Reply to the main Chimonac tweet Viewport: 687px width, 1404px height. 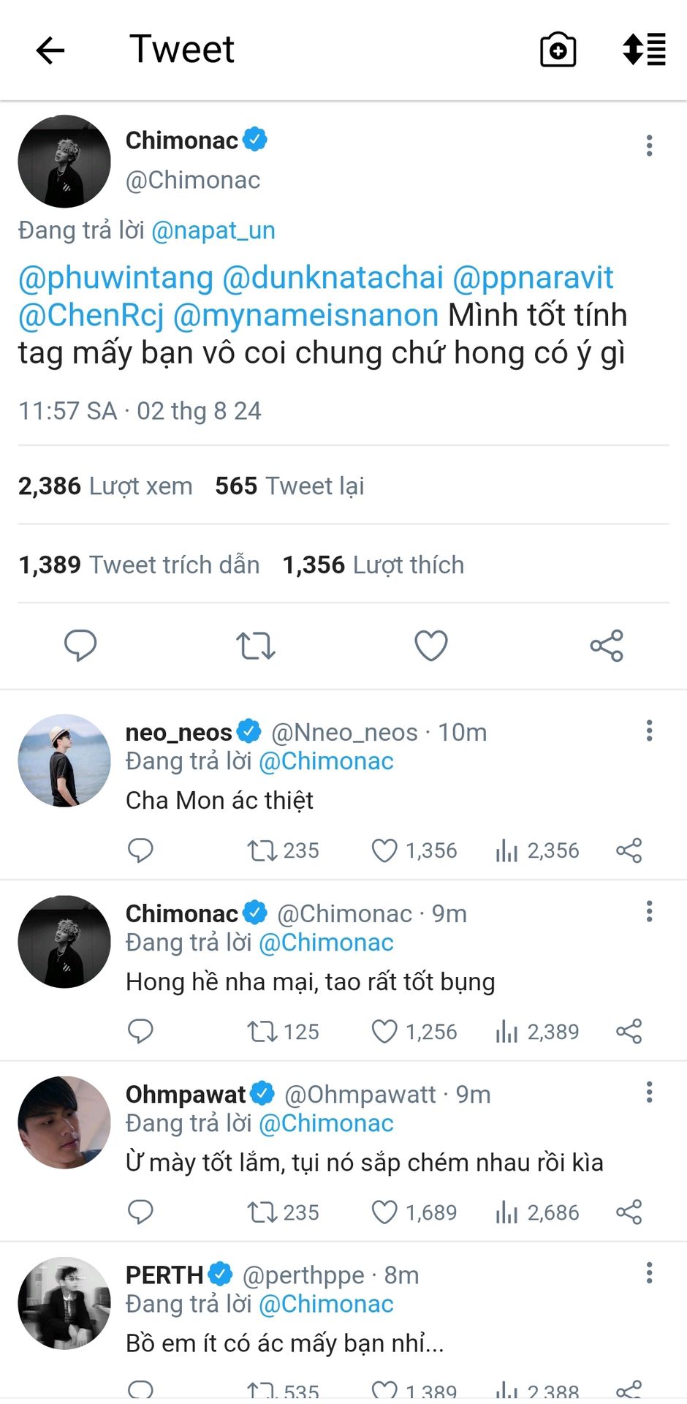[x=80, y=645]
